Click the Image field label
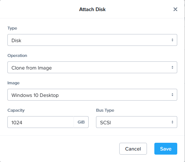Image resolution: width=185 pixels, height=162 pixels. coord(13,83)
